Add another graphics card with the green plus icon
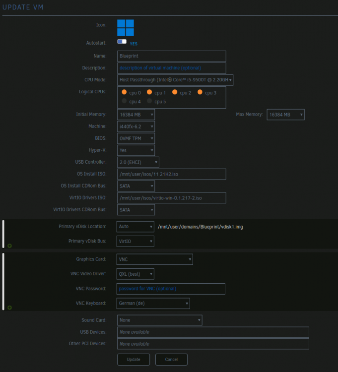 [9, 308]
